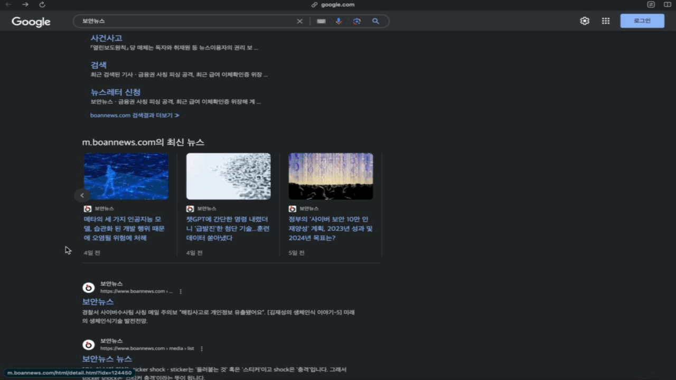Viewport: 676px width, 380px height.
Task: Open more options for media › list result
Action: click(x=202, y=348)
